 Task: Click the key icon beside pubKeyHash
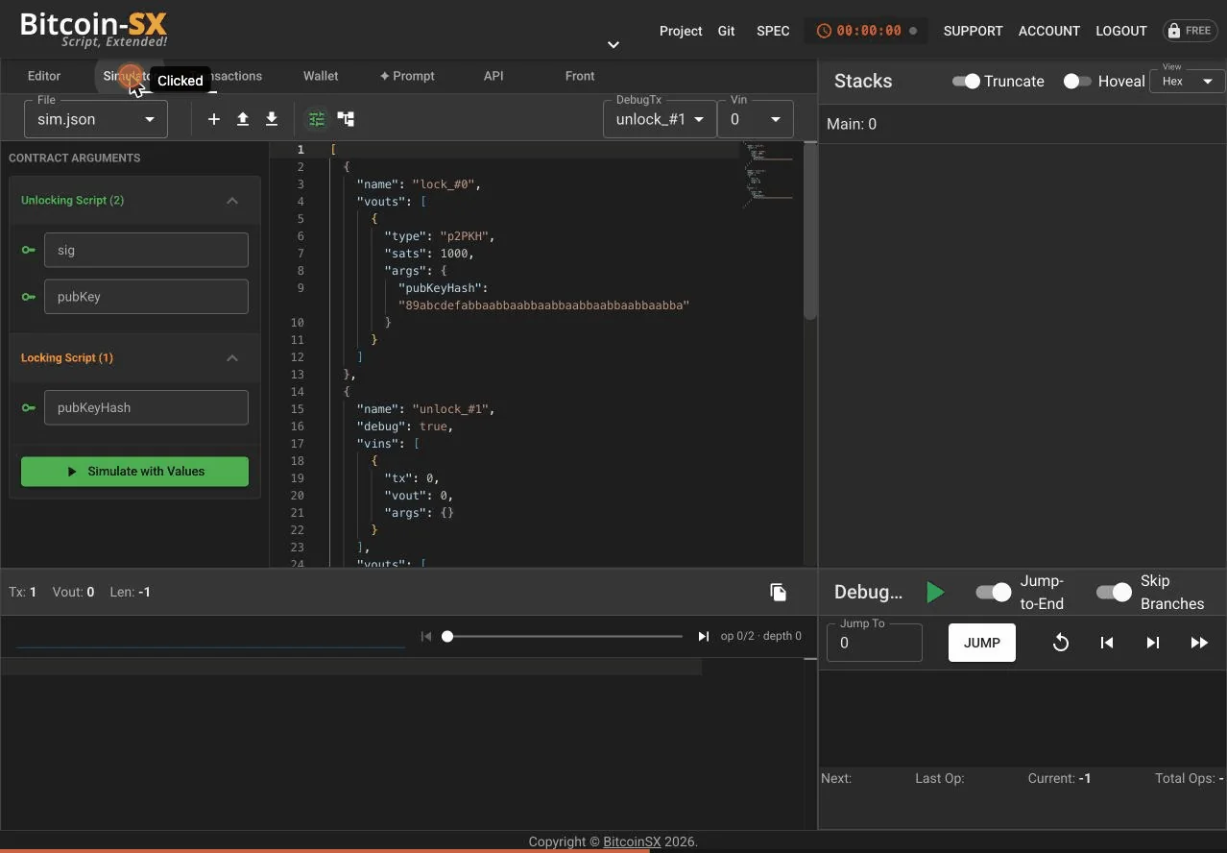pos(28,407)
